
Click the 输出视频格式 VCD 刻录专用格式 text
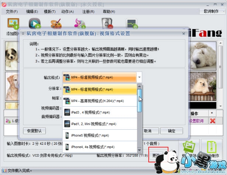click(40, 156)
